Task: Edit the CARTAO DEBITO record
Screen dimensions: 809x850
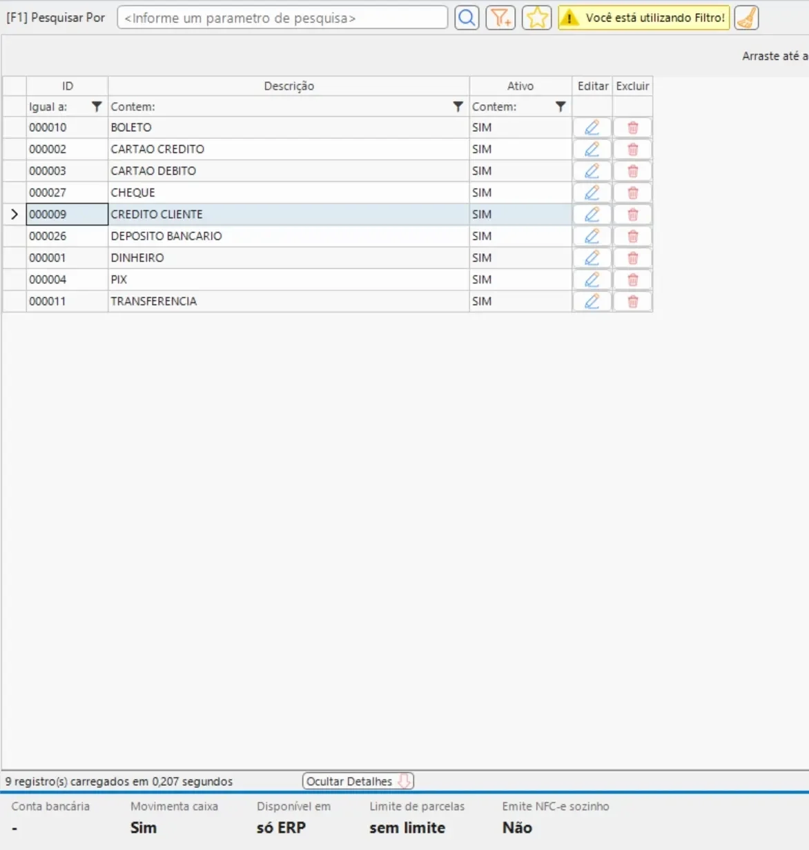Action: tap(592, 171)
